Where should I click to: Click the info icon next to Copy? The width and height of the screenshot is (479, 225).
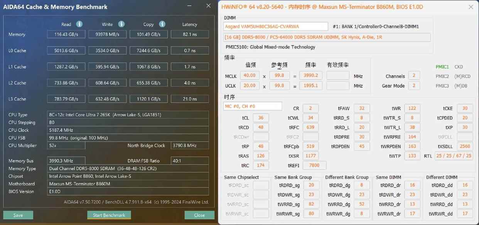tap(162, 24)
